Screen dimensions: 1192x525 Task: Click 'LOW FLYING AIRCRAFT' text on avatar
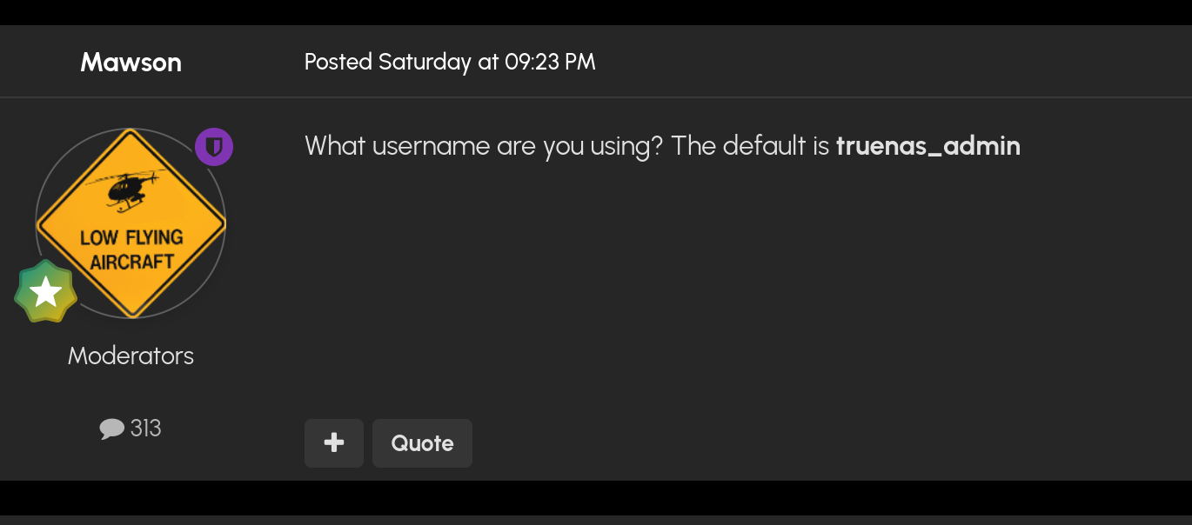click(x=131, y=249)
